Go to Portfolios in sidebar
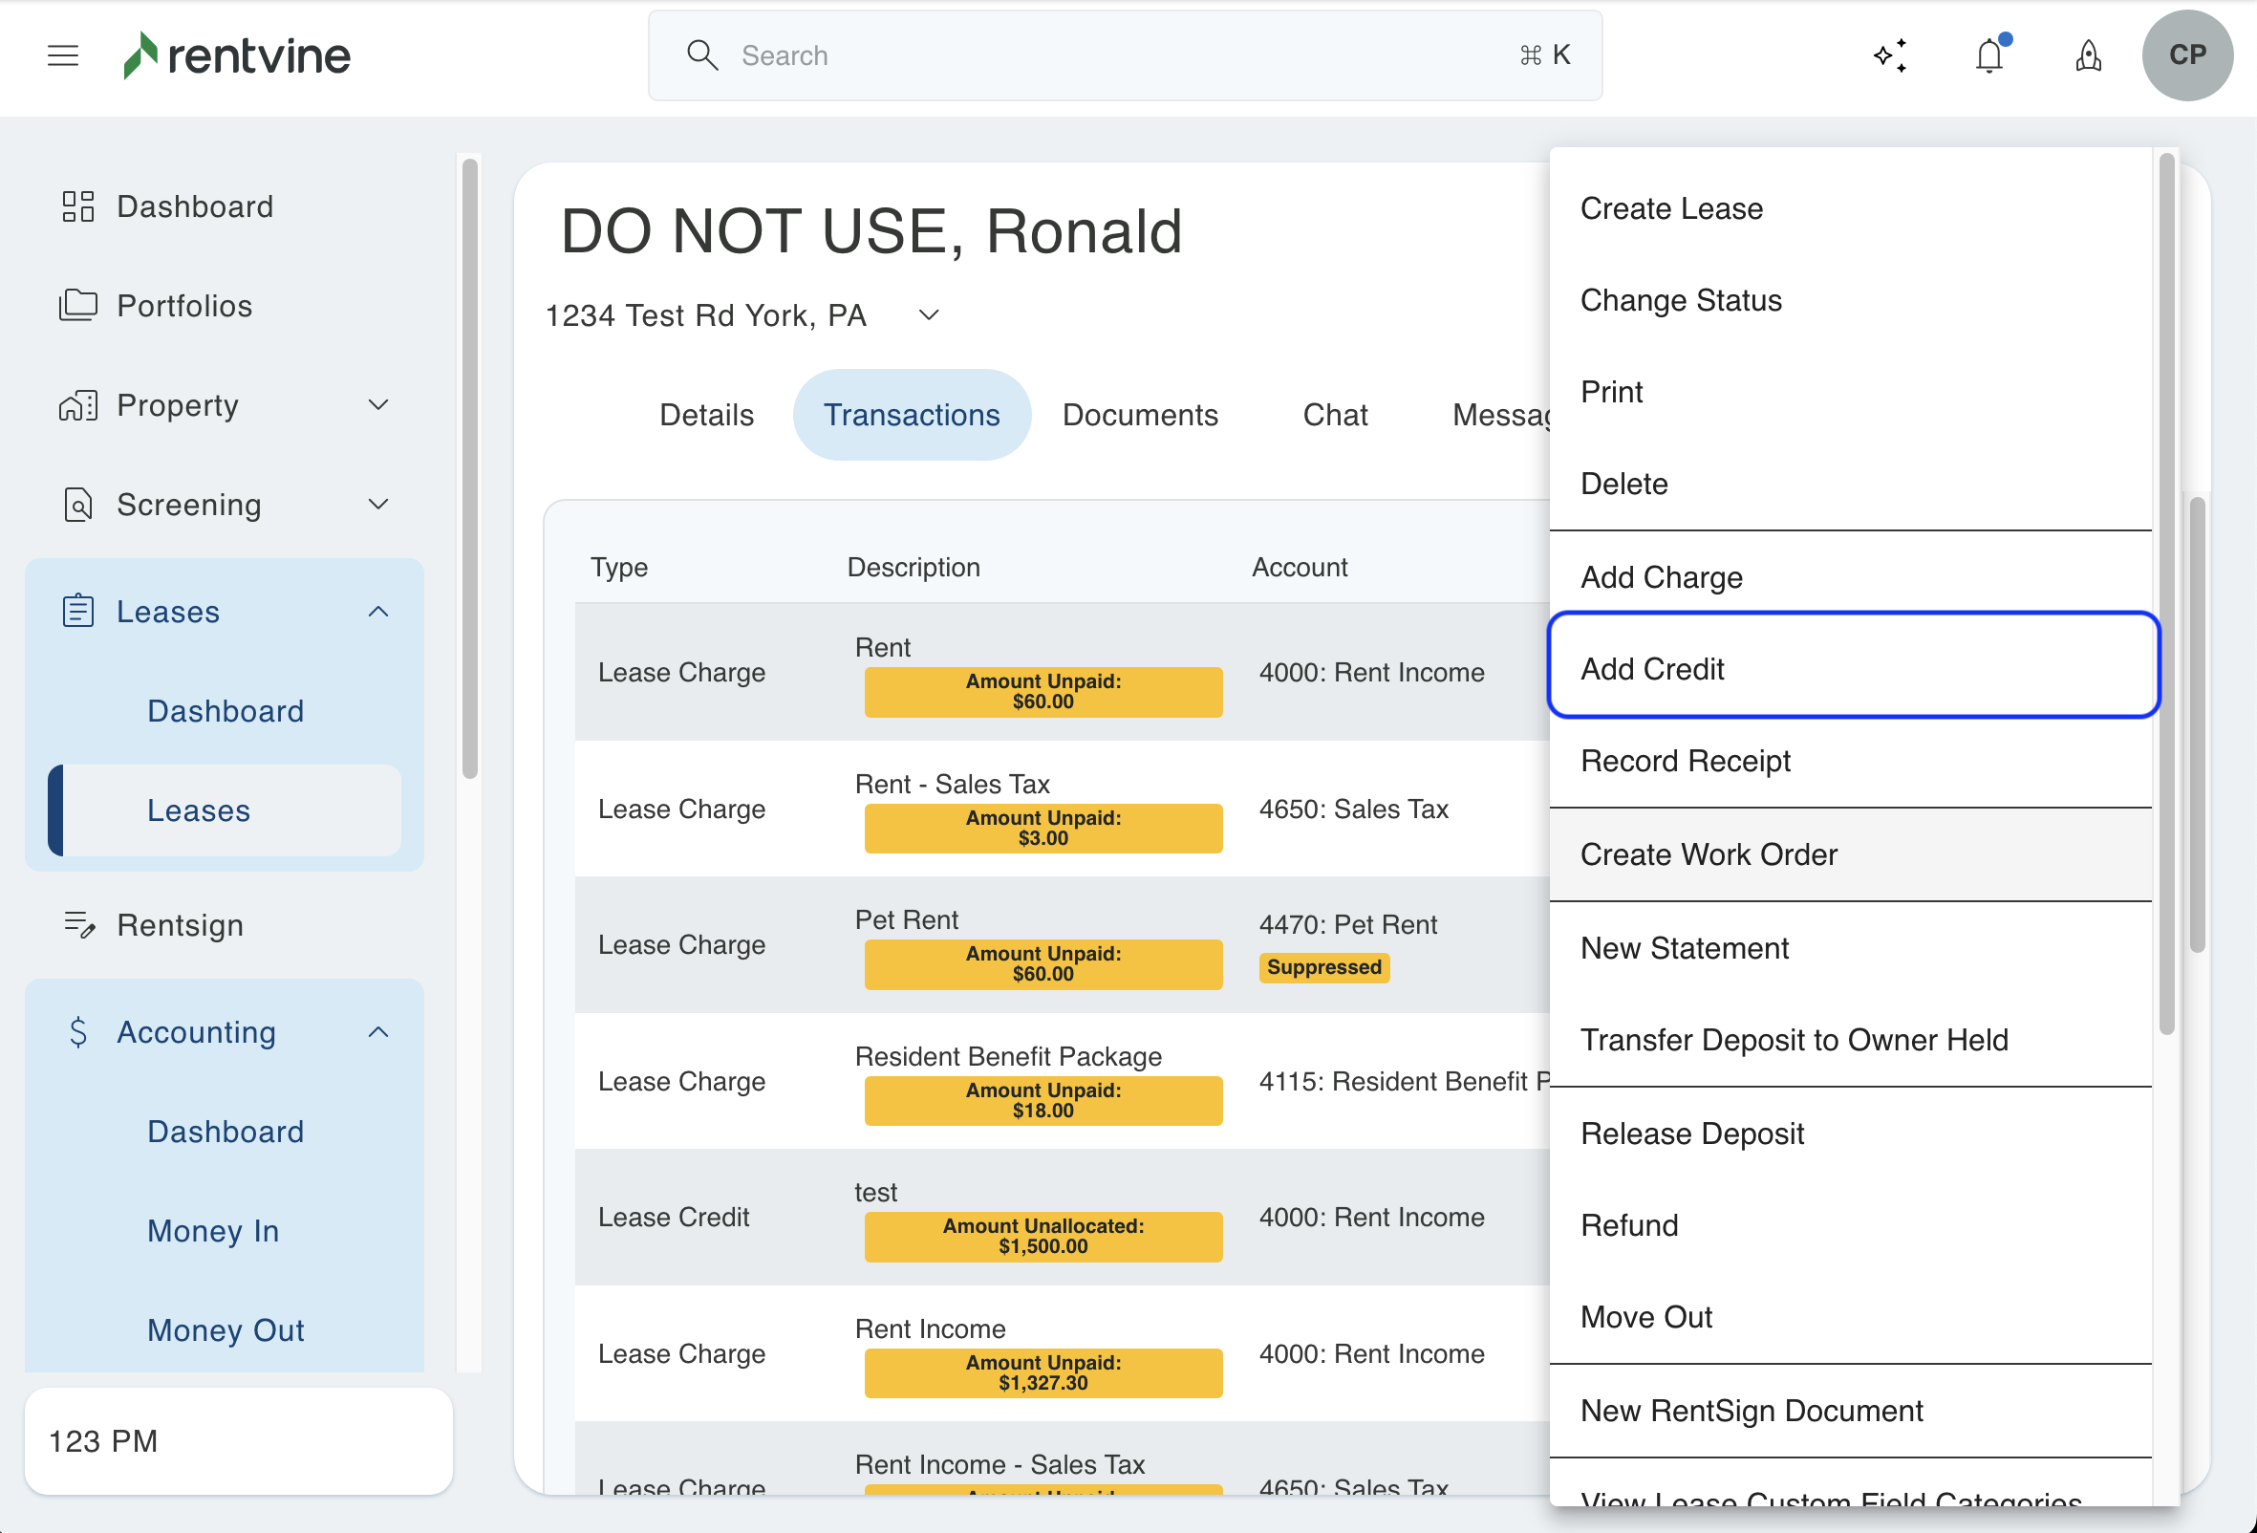Screen dimensions: 2257x1533 (184, 306)
